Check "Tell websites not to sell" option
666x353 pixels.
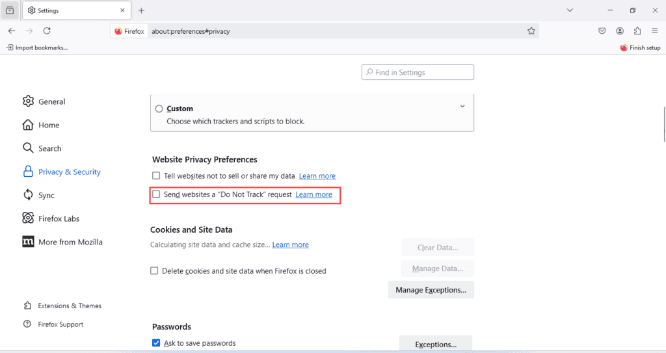coord(156,176)
